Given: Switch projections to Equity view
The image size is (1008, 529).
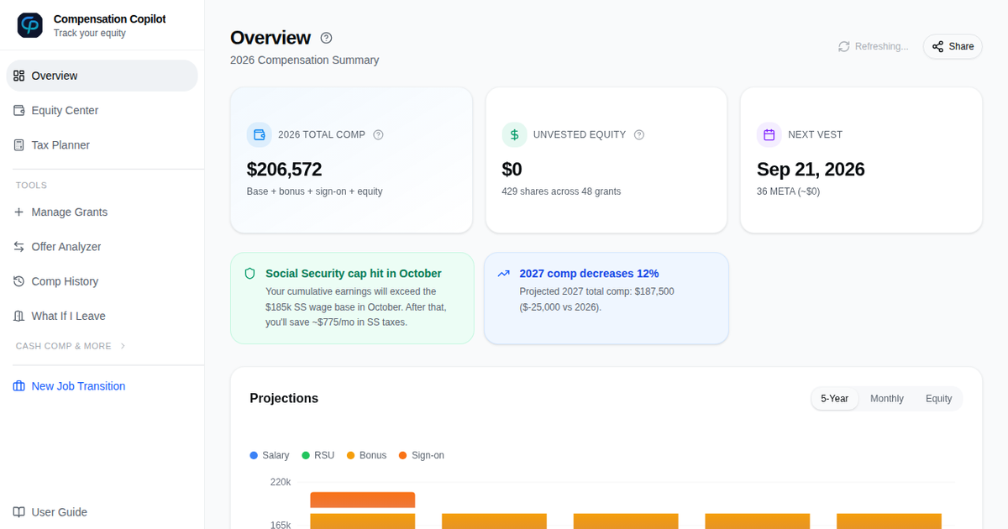Looking at the screenshot, I should (939, 399).
